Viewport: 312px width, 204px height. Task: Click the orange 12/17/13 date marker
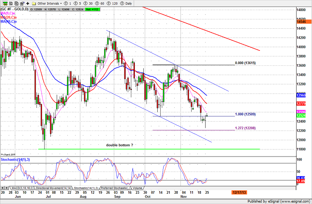tap(239, 193)
